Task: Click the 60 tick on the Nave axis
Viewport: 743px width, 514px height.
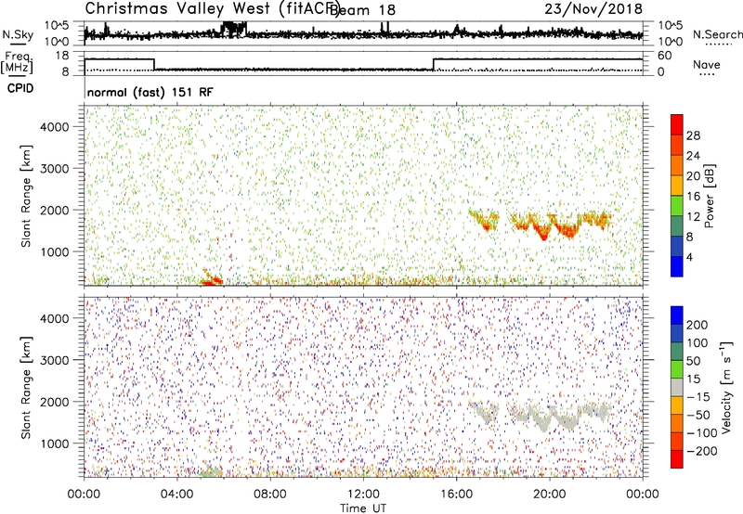Action: [665, 56]
